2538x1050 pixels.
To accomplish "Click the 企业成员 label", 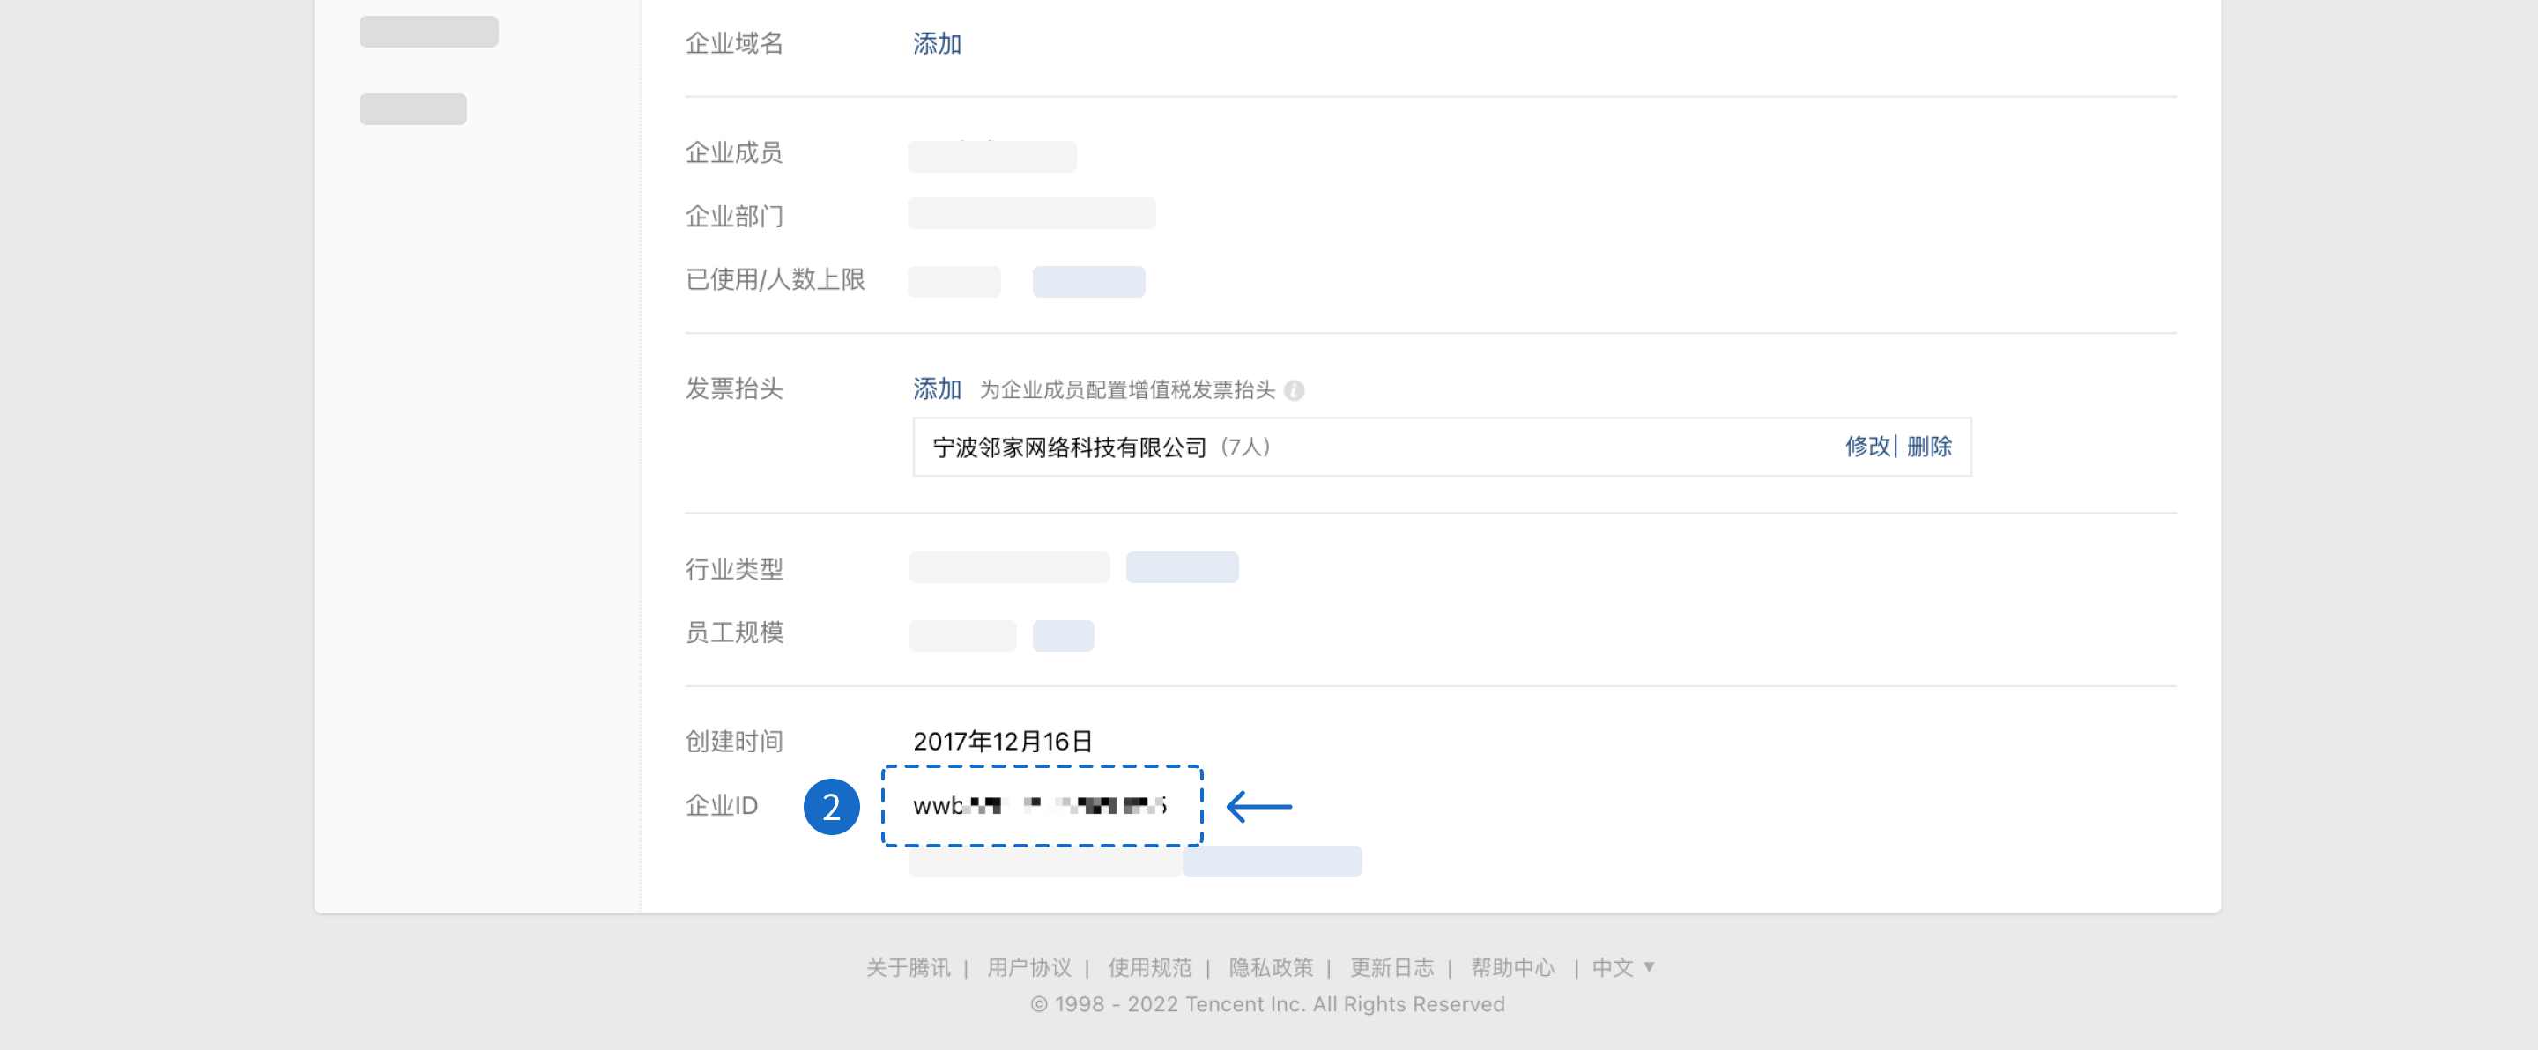I will [x=734, y=152].
